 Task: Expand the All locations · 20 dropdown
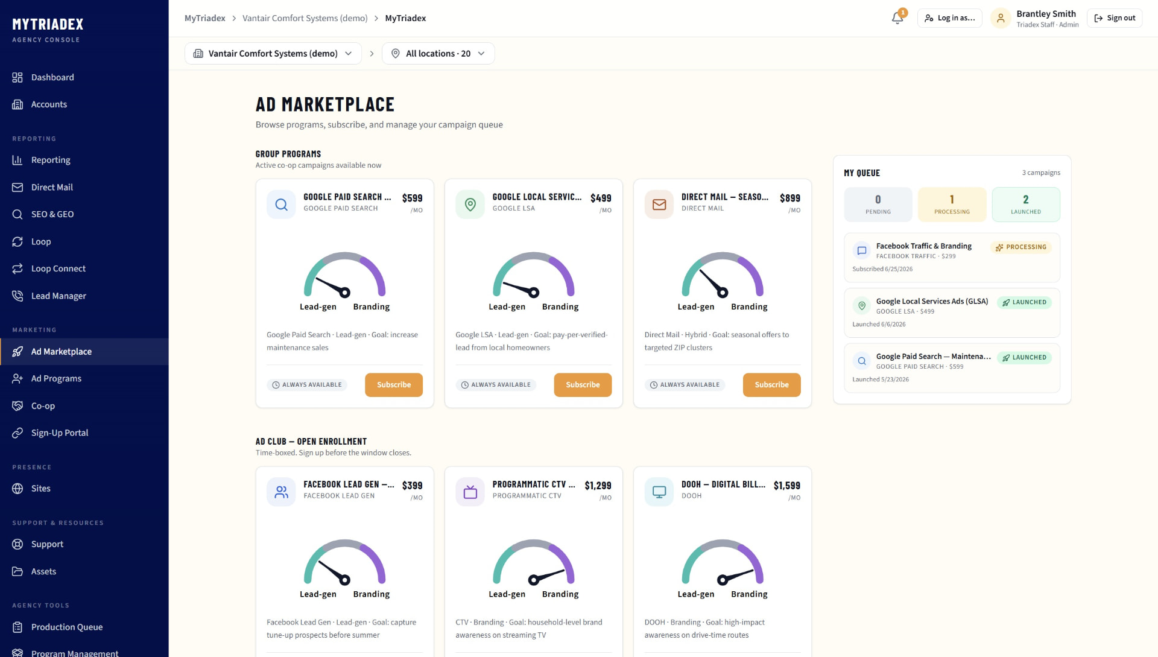click(x=438, y=53)
